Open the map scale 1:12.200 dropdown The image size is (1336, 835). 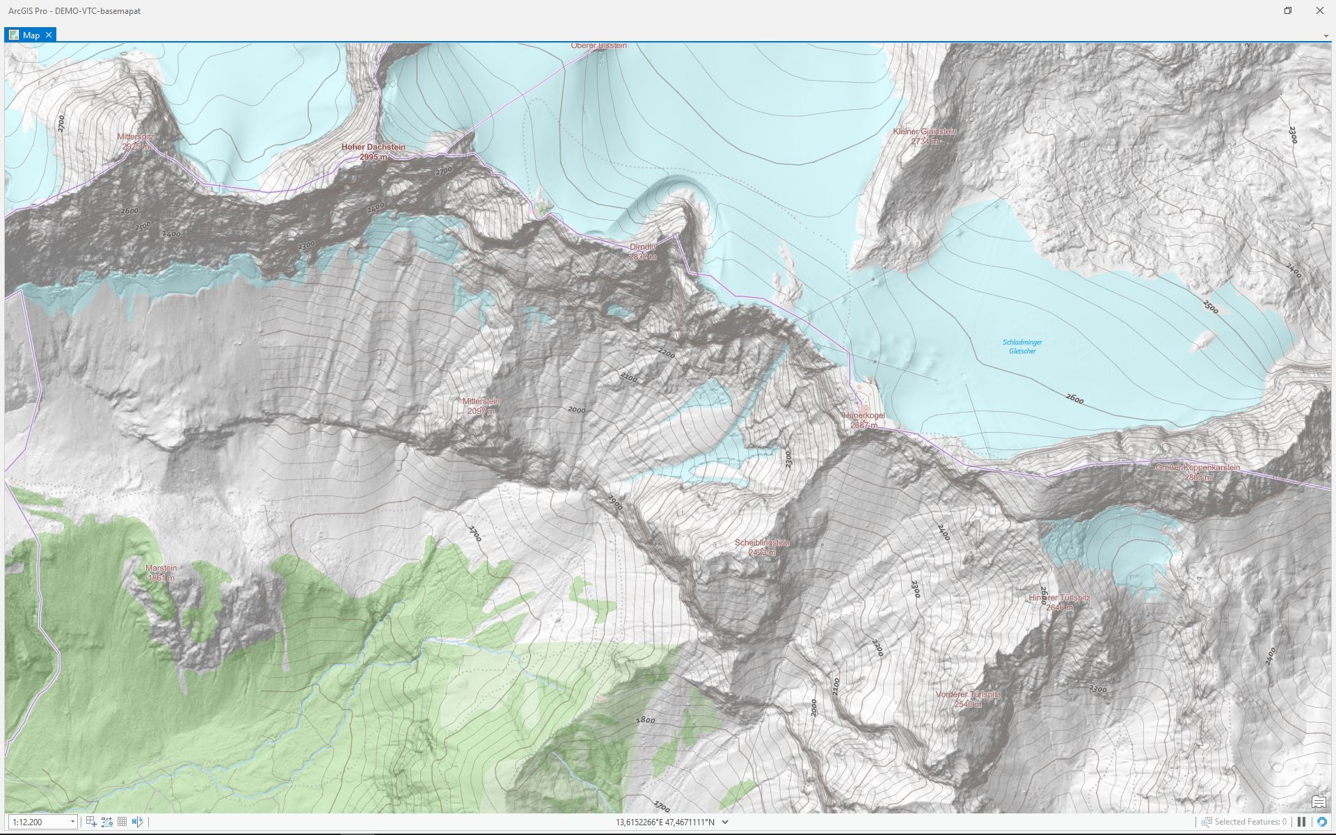tap(72, 822)
